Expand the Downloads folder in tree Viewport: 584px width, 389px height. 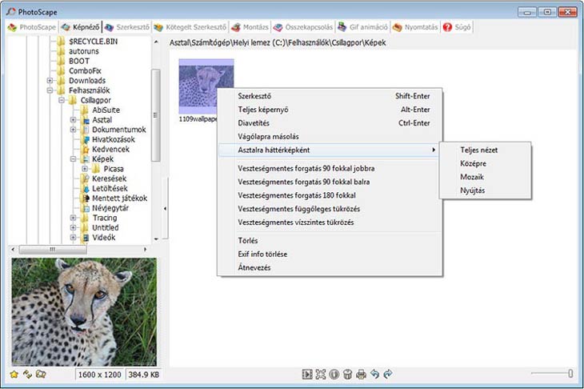click(50, 81)
